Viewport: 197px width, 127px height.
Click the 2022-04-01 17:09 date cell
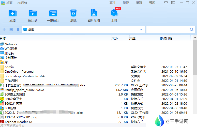click(x=174, y=99)
